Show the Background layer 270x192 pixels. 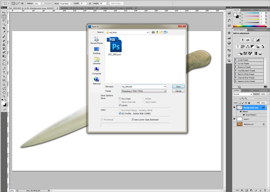pos(234,124)
